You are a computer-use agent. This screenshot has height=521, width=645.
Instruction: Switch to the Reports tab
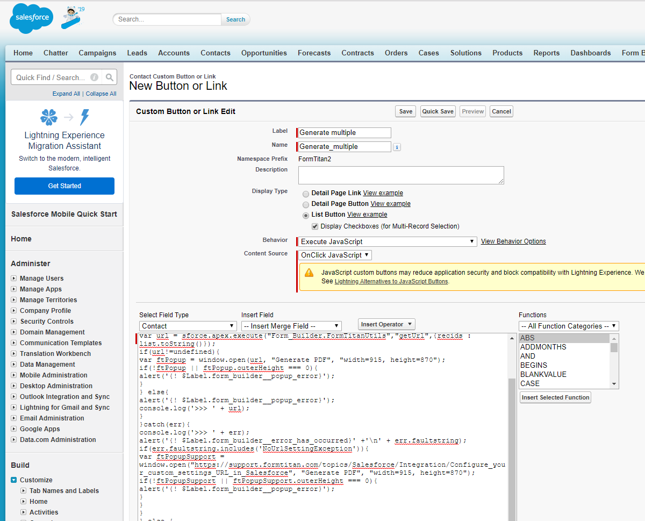point(546,53)
